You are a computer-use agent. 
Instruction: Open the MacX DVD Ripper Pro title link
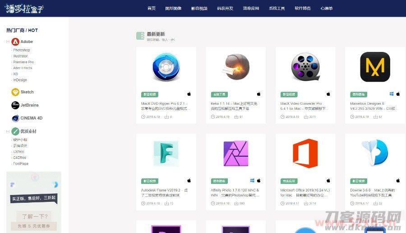(x=166, y=106)
